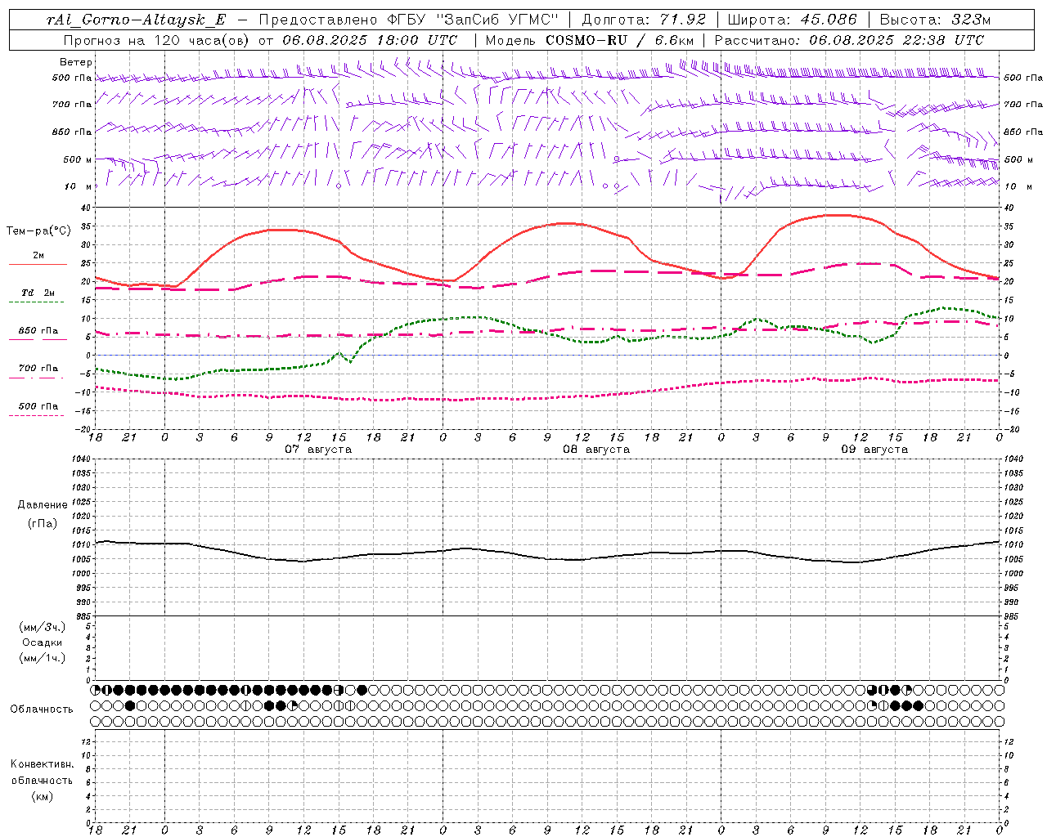Click the (мм/3ч.) precipitation unit label

(x=43, y=627)
